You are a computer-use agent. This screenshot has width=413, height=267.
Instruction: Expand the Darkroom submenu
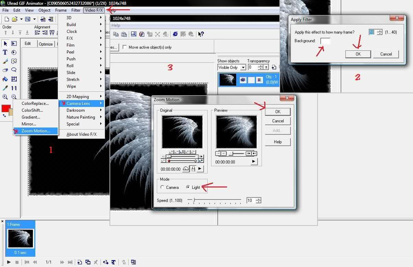tap(82, 110)
